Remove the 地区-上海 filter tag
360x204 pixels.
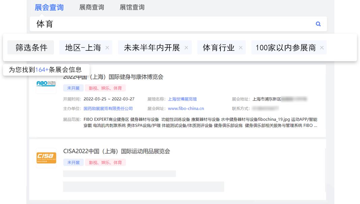[107, 47]
